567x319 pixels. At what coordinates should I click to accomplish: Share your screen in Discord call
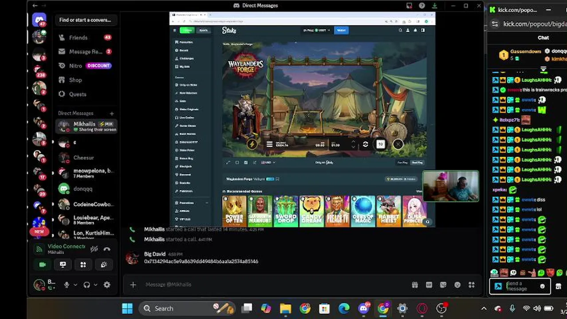63,265
